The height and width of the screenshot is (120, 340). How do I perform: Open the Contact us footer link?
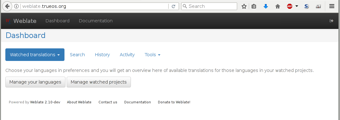click(x=108, y=102)
